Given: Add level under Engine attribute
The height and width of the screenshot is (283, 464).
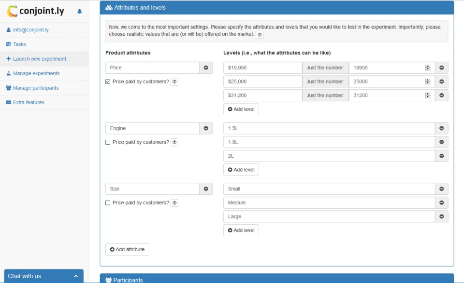Looking at the screenshot, I should point(241,170).
